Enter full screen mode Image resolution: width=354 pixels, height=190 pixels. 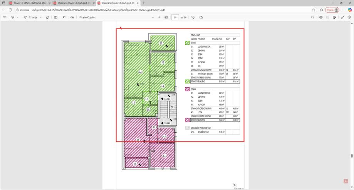(x=342, y=17)
